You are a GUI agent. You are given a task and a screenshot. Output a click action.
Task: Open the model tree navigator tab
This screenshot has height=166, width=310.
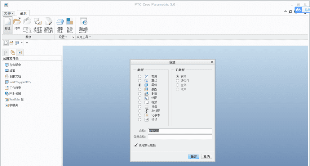(6, 52)
